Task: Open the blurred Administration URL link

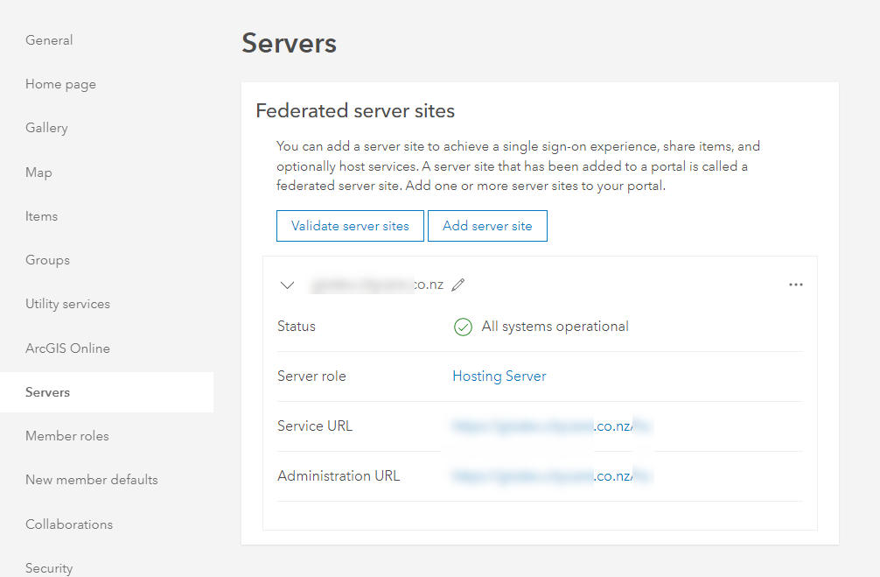Action: 552,476
